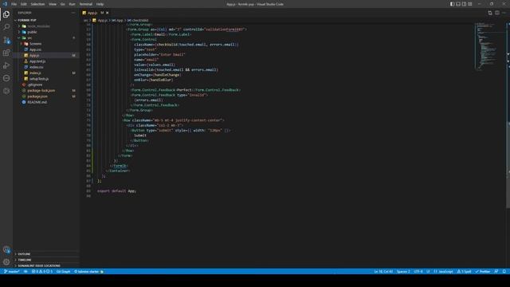Screen dimensions: 510x287
Task: Open the View menu
Action: click(x=53, y=4)
